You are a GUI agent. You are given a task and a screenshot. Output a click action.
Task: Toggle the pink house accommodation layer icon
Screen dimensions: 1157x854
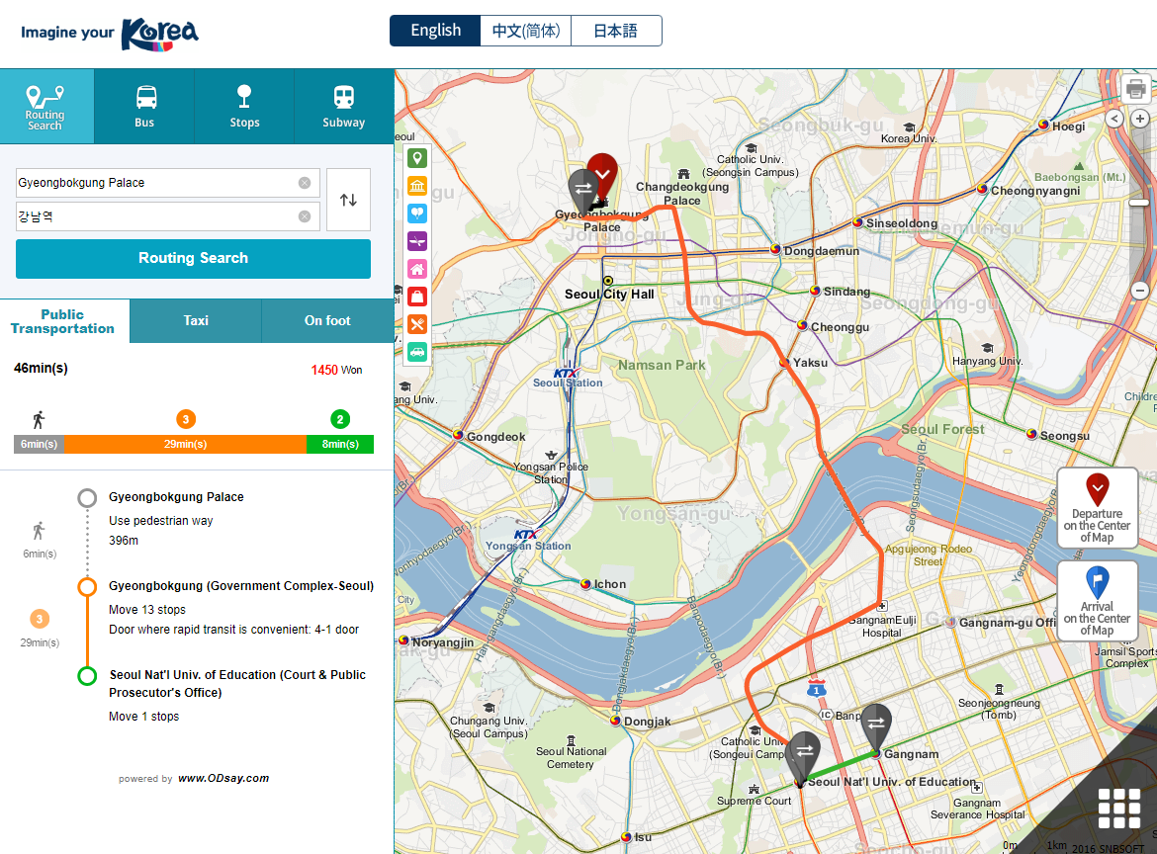click(417, 269)
